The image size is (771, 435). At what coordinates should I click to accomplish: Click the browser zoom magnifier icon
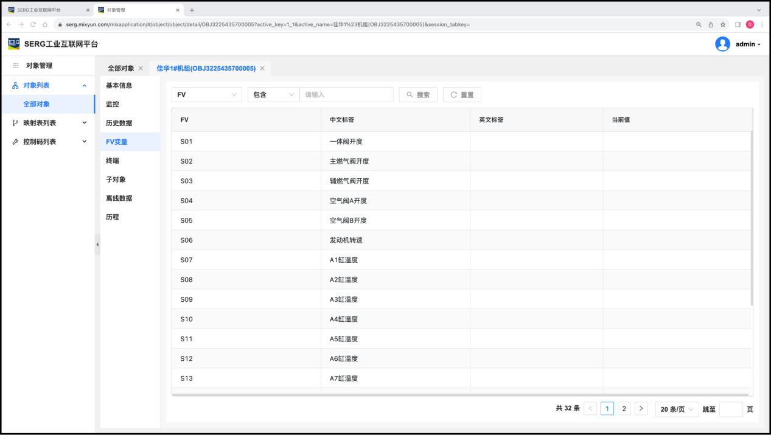coord(699,24)
